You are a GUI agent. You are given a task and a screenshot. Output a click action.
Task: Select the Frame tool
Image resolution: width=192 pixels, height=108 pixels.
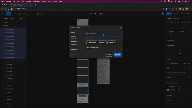(13, 13)
